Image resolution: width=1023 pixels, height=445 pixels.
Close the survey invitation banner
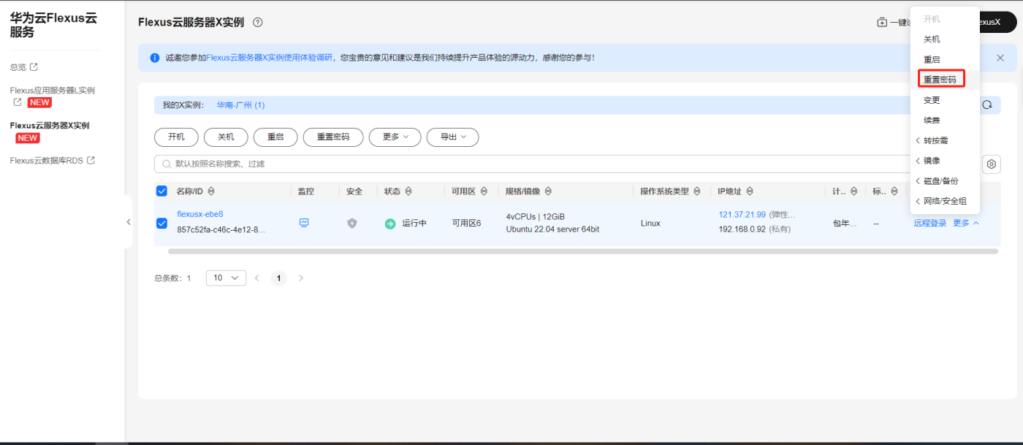point(1000,58)
